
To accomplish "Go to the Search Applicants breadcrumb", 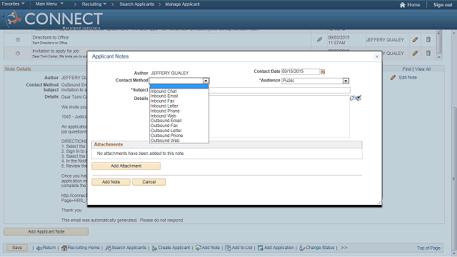I will point(136,4).
